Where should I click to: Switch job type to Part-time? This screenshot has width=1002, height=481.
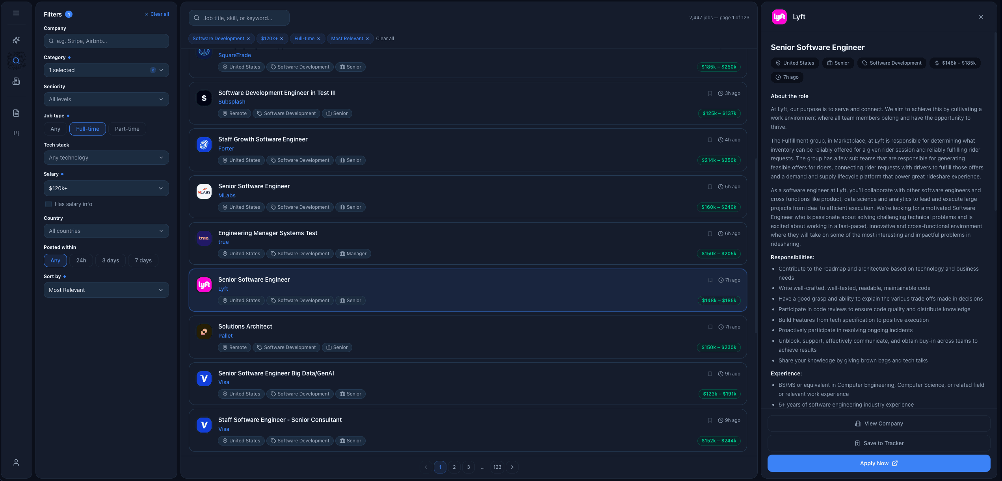click(x=127, y=129)
